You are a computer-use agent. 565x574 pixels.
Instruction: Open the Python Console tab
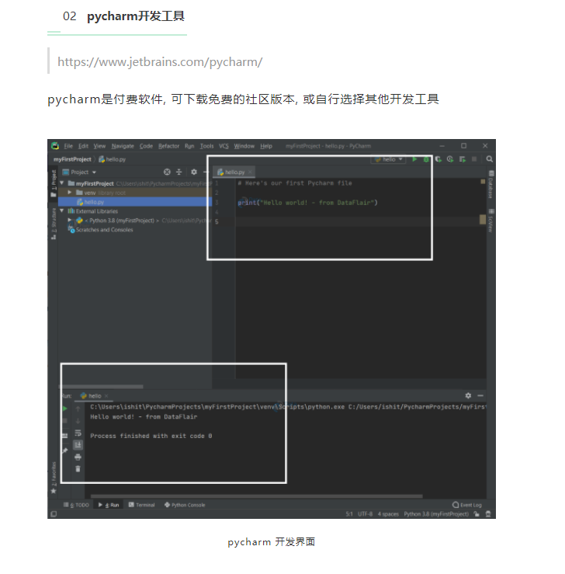(185, 505)
